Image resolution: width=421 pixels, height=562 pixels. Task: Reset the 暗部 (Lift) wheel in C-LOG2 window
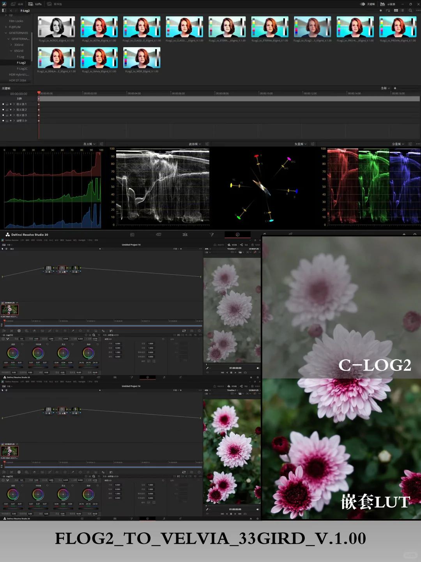click(22, 344)
